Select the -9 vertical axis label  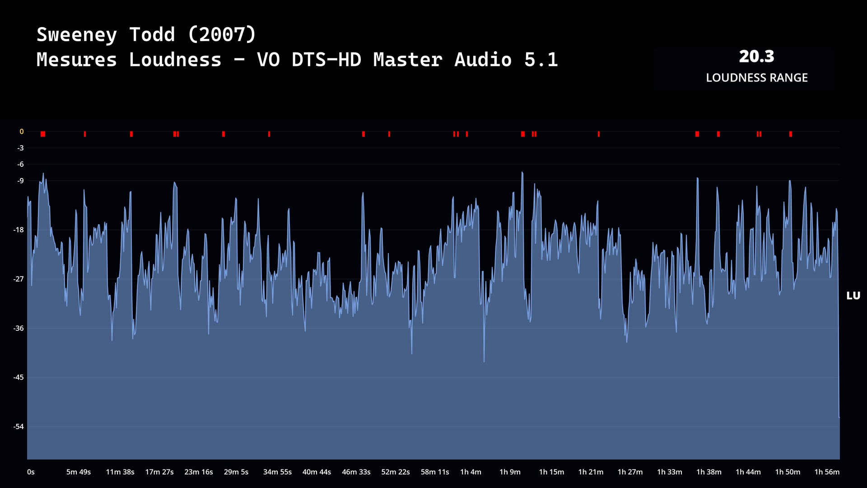point(20,181)
